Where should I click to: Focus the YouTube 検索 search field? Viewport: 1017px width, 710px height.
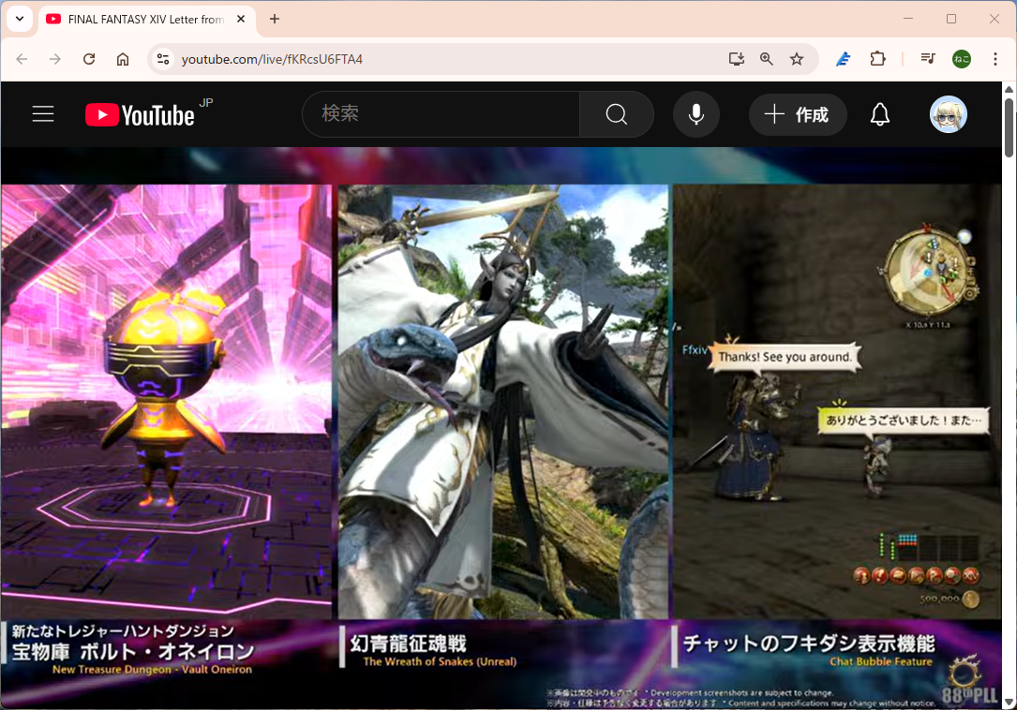[x=441, y=114]
